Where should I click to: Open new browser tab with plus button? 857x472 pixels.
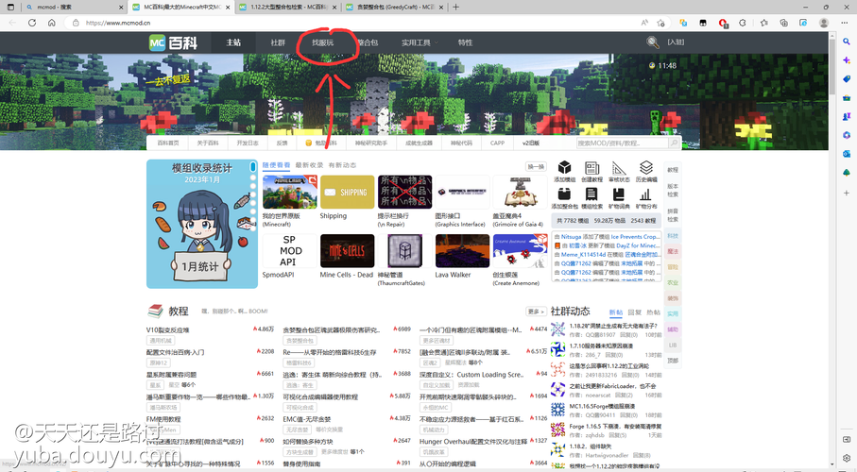[455, 8]
